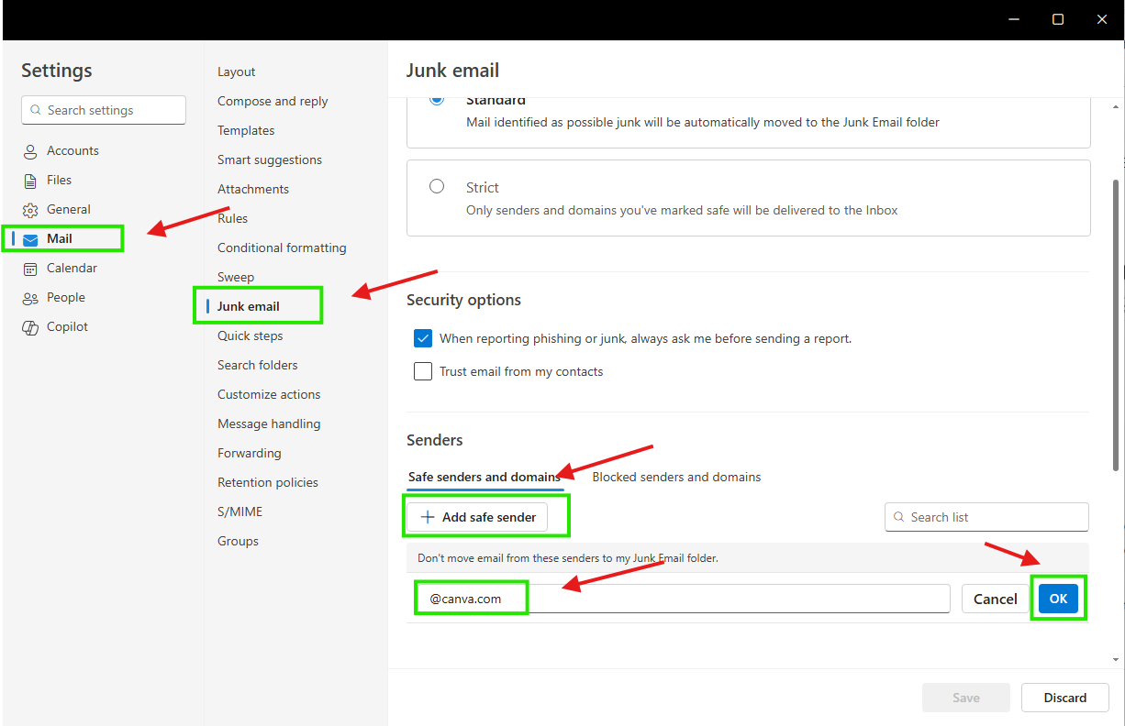Click the Calendar icon in sidebar
Image resolution: width=1125 pixels, height=726 pixels.
pos(30,269)
